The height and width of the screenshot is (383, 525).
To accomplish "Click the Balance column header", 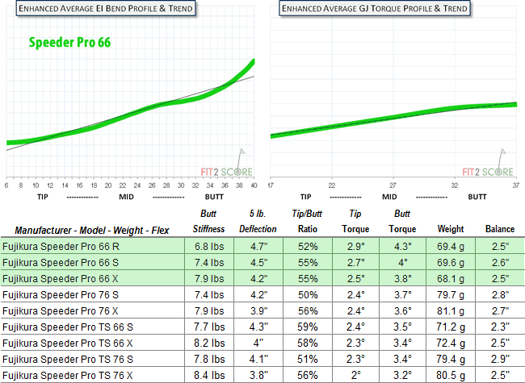I will [x=500, y=229].
